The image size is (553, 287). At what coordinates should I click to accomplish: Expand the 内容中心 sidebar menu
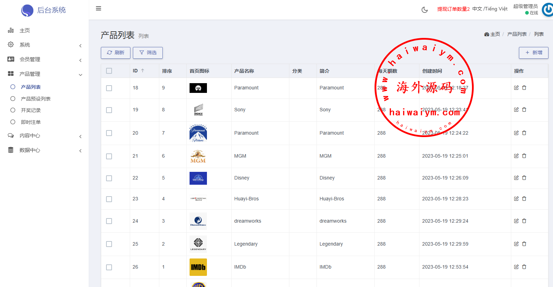click(x=45, y=136)
